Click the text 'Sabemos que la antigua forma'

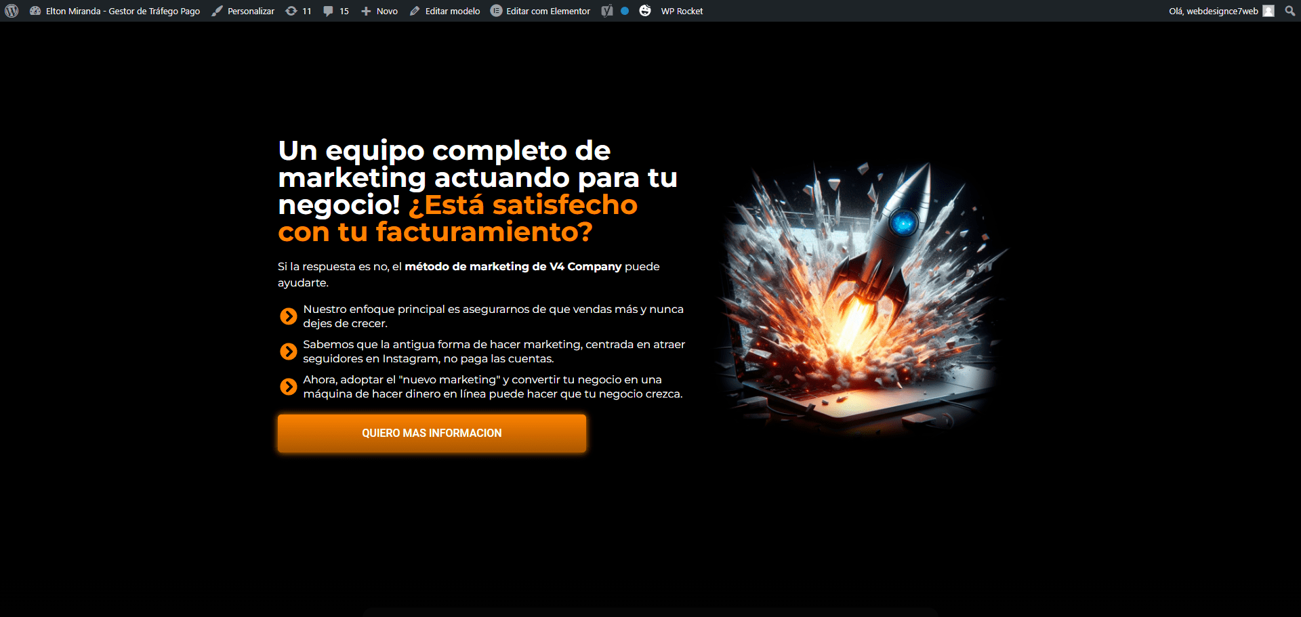(494, 352)
